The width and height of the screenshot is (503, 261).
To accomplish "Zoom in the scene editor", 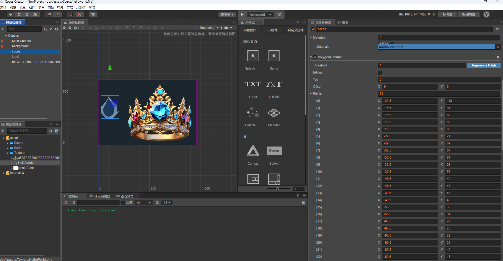I will click(64, 28).
